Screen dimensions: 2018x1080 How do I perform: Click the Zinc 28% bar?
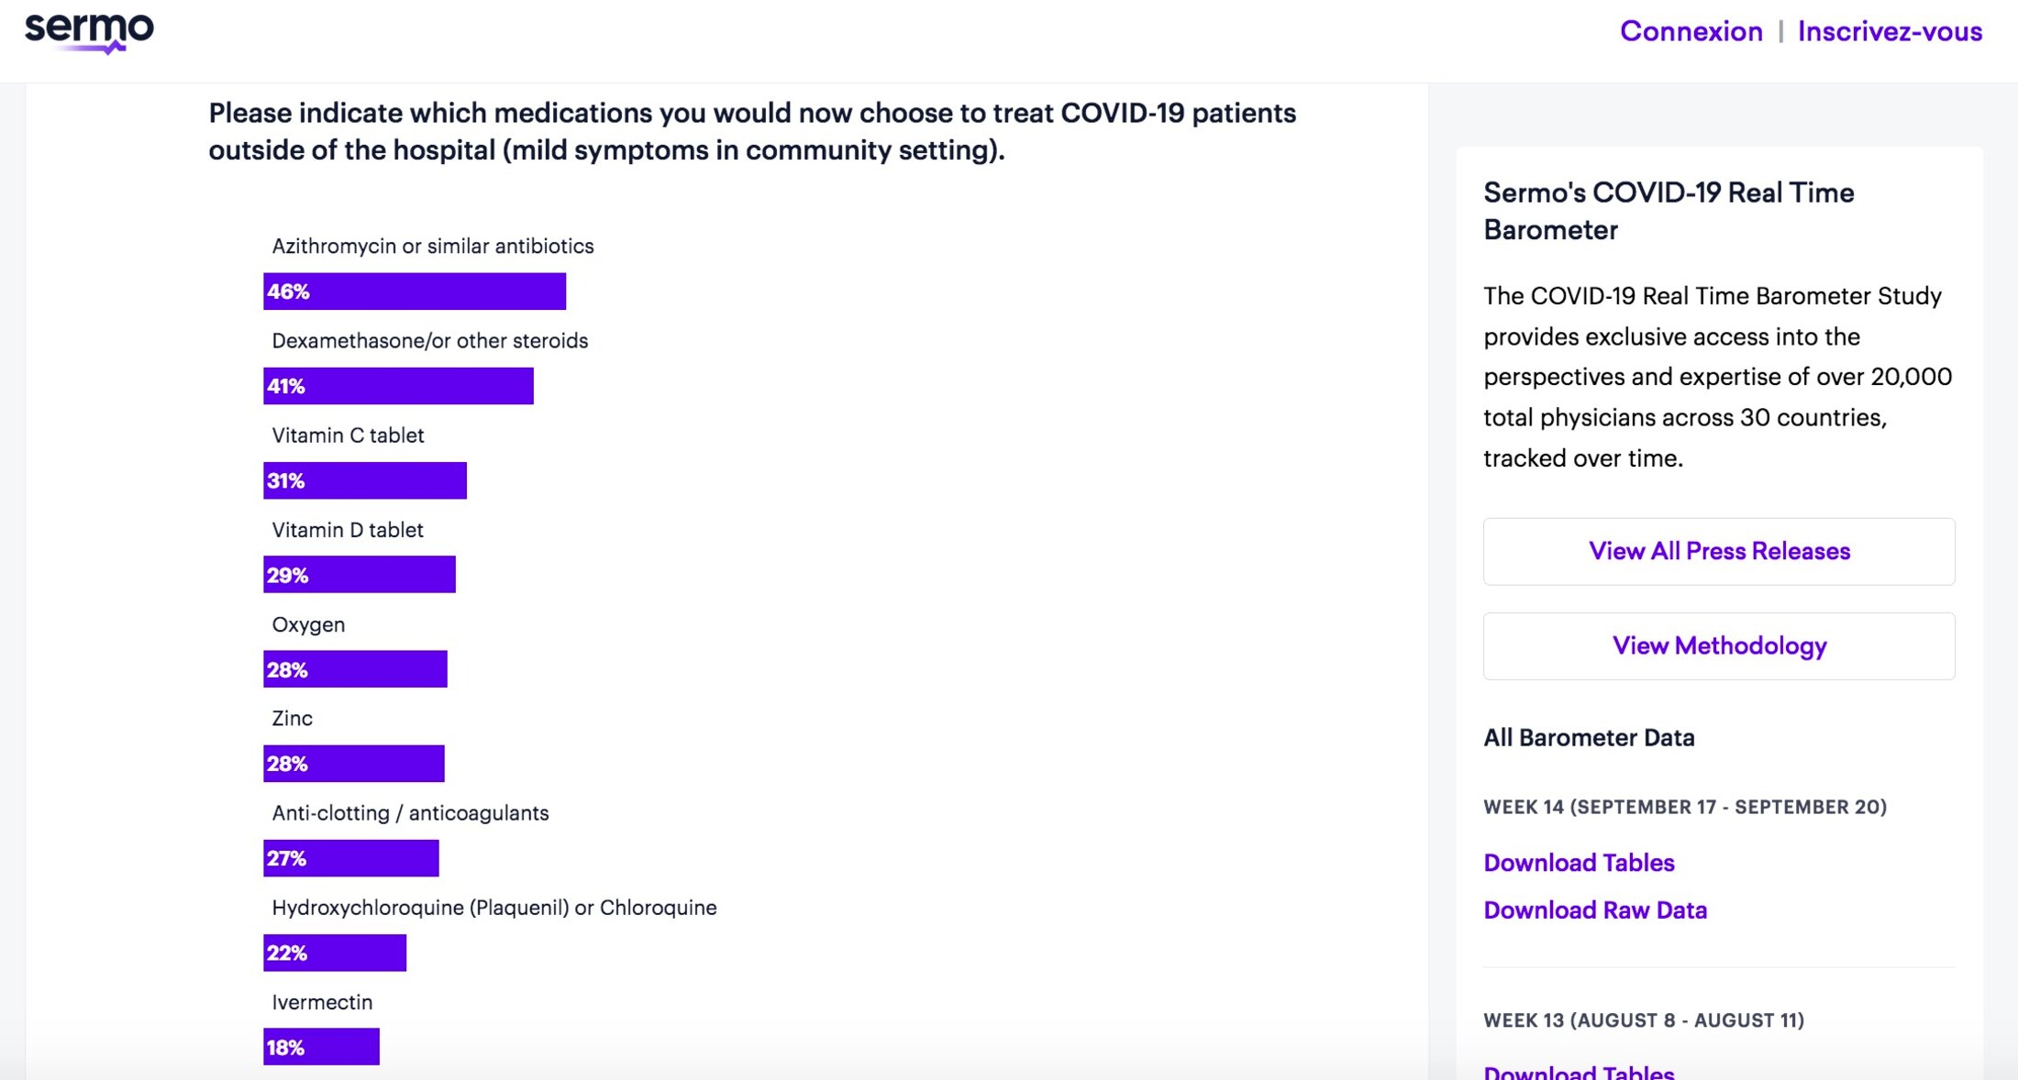tap(353, 764)
